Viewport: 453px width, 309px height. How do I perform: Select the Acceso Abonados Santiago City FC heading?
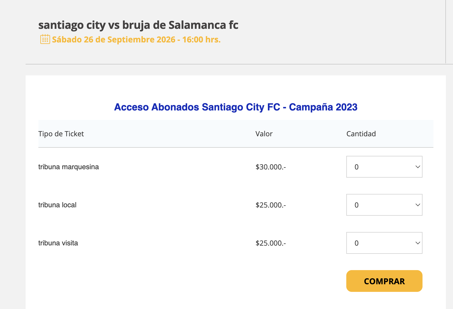click(236, 107)
